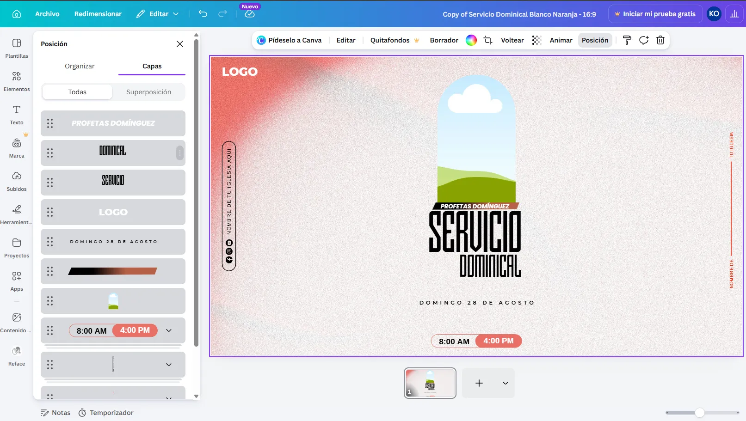
Task: Open the Temporizador
Action: pos(106,413)
